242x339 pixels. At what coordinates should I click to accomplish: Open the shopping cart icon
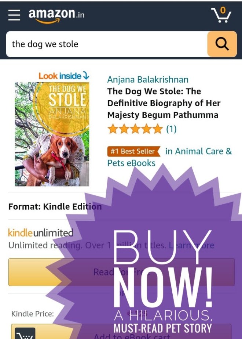click(x=221, y=15)
